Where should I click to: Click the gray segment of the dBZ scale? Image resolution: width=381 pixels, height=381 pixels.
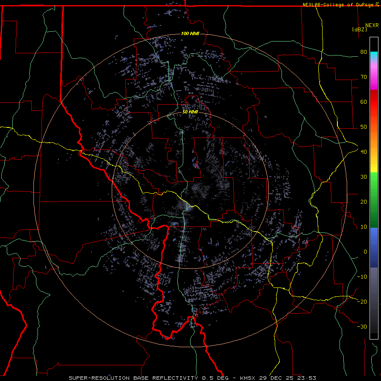(x=374, y=301)
